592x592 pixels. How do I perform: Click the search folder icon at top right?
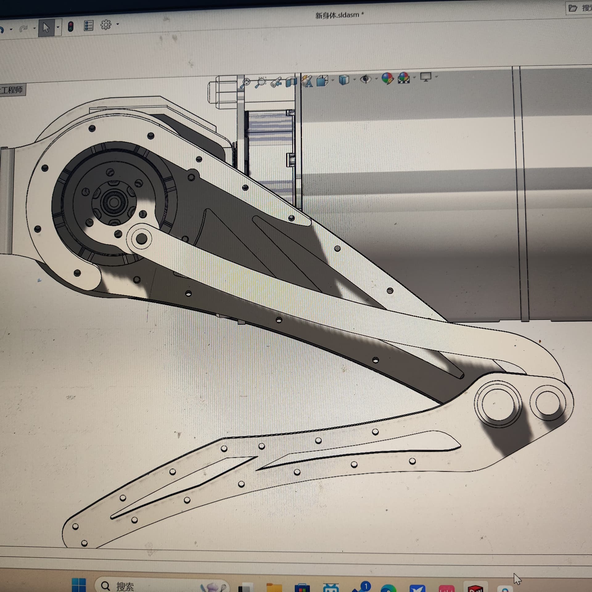click(573, 8)
